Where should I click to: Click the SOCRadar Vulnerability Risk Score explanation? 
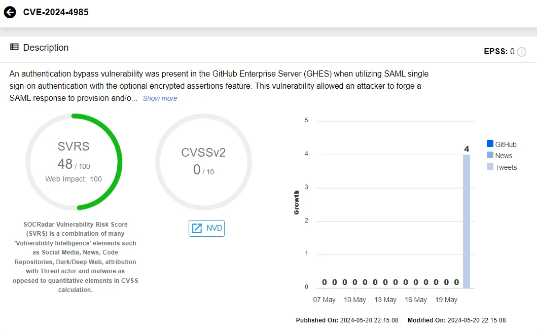[76, 257]
